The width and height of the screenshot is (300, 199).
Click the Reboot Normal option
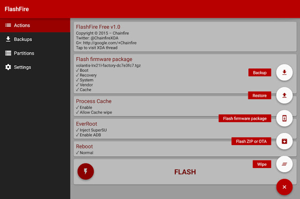84,153
